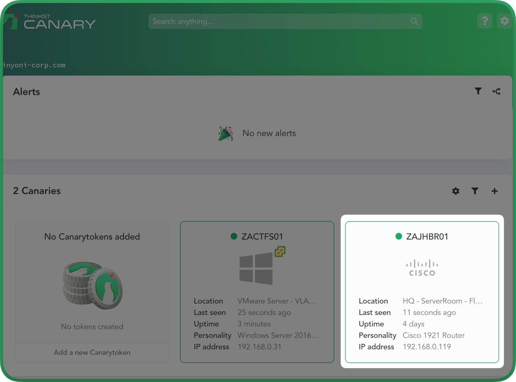Viewport: 516px width, 382px height.
Task: Click the search magnifier icon
Action: [x=414, y=21]
